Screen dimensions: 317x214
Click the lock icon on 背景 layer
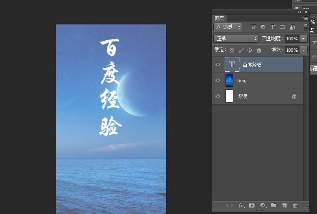[294, 96]
